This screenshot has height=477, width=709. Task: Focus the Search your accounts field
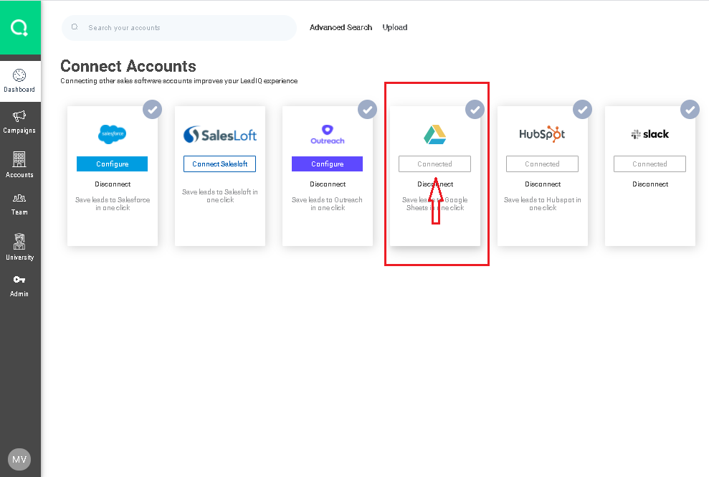tap(186, 28)
